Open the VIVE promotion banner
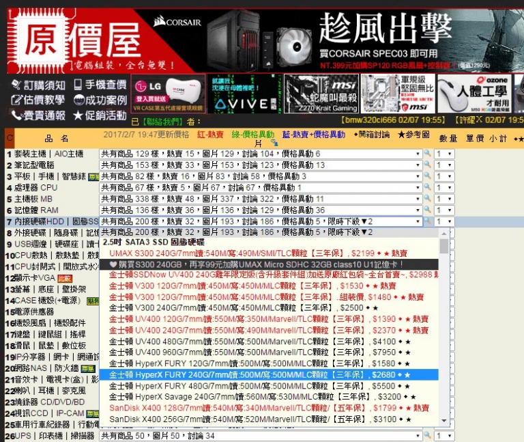Viewport: 524px width, 442px height. pos(245,94)
